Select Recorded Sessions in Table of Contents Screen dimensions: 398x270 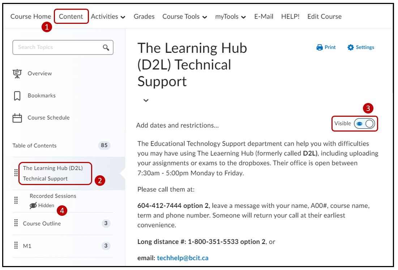coord(53,196)
